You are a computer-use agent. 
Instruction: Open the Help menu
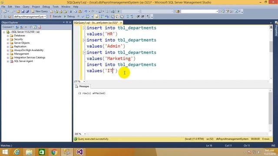coord(76,6)
